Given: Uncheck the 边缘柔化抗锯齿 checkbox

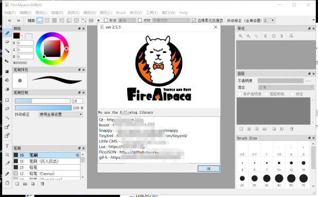Looking at the screenshot, I should click(x=194, y=20).
